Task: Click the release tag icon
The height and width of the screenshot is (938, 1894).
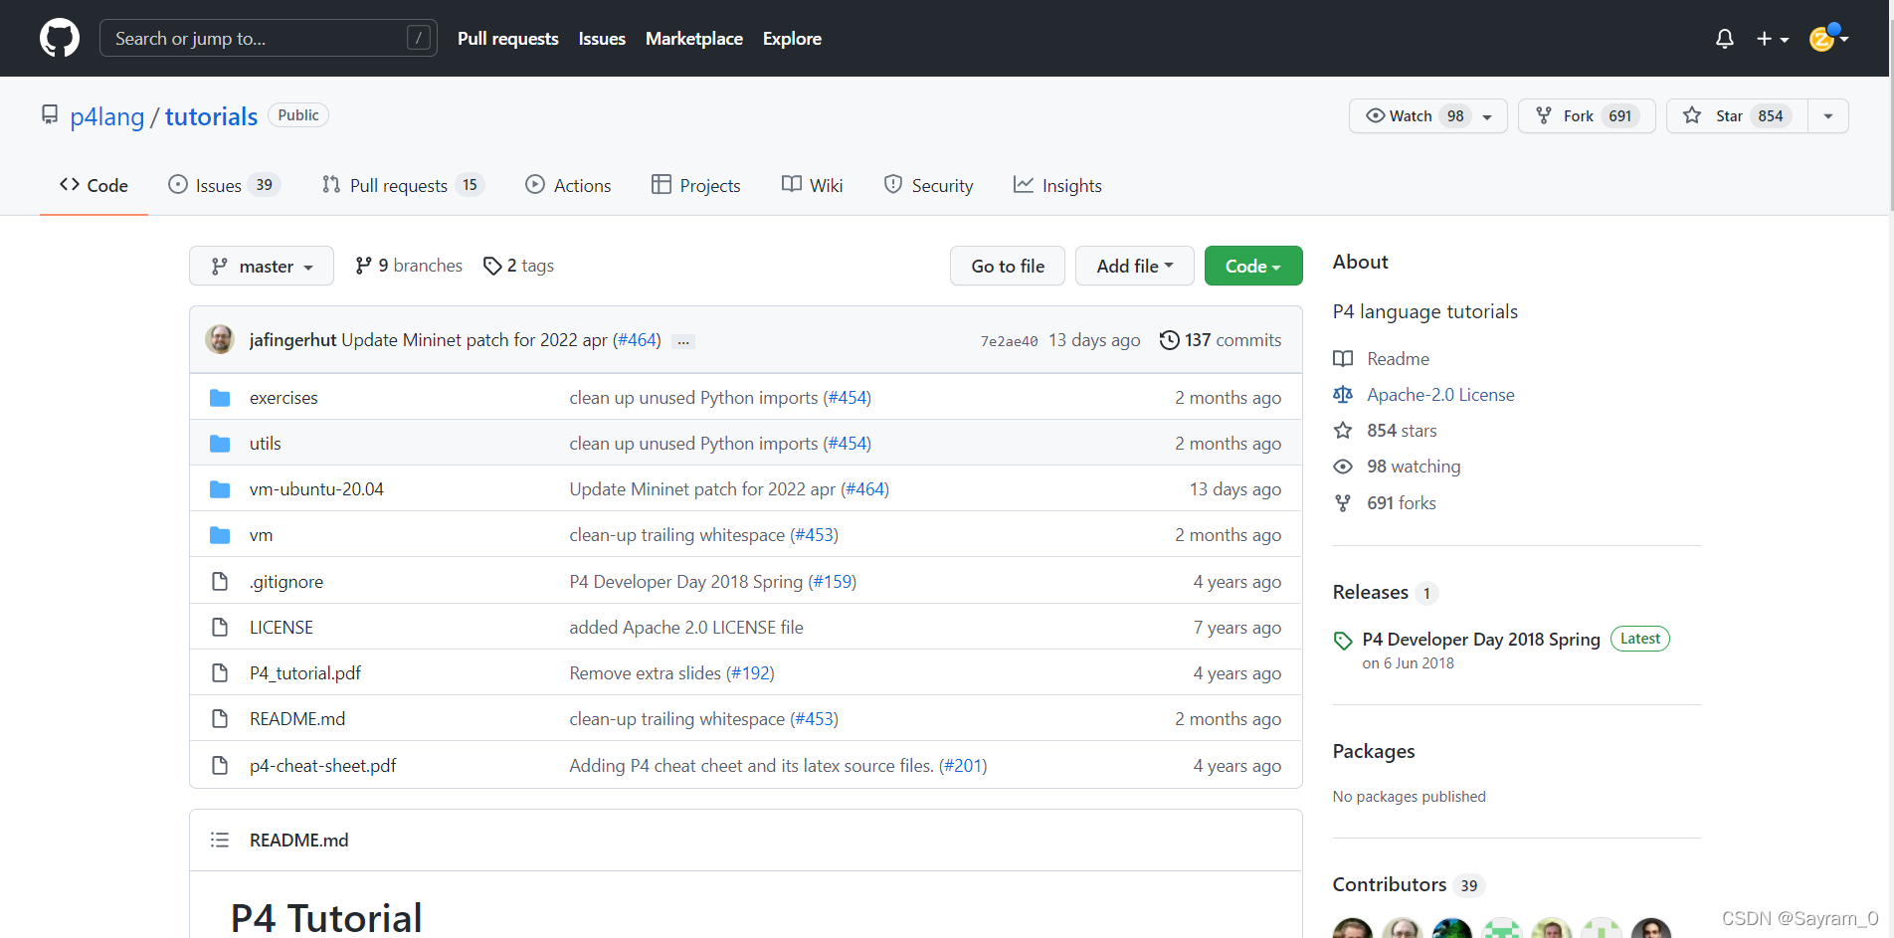Action: [x=1343, y=641]
